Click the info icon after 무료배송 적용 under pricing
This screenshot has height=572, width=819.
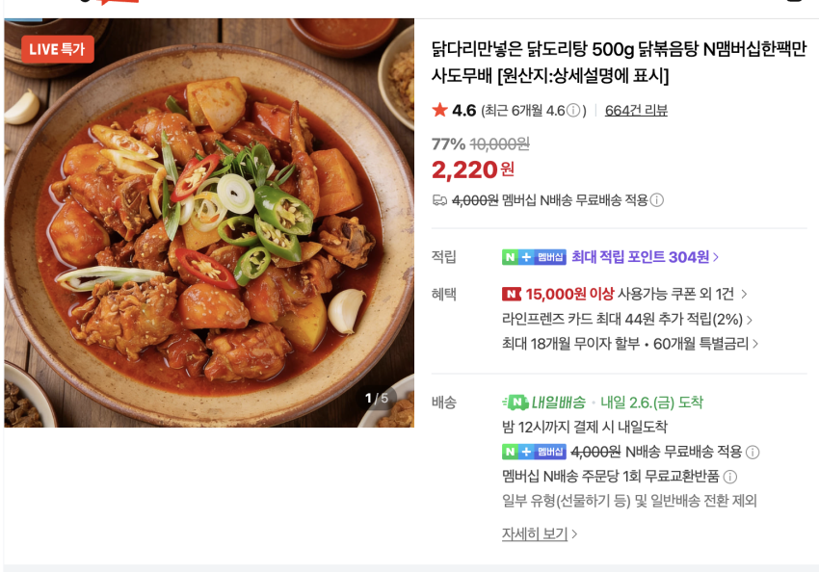[x=656, y=200]
